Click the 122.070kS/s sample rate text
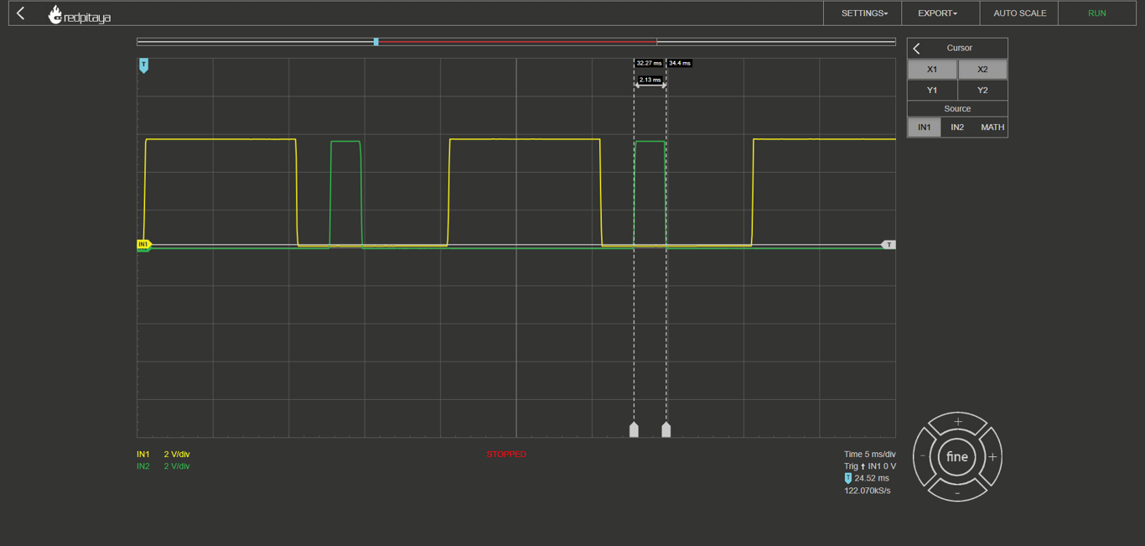 click(x=868, y=491)
